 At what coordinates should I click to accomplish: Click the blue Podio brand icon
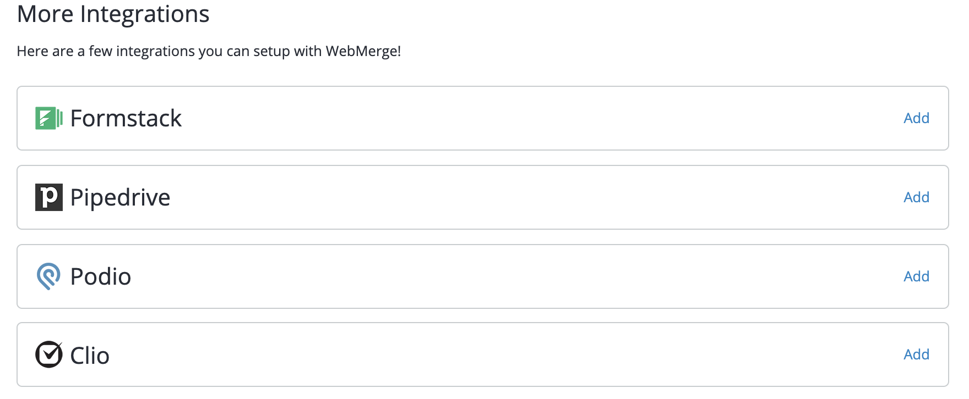(x=49, y=276)
